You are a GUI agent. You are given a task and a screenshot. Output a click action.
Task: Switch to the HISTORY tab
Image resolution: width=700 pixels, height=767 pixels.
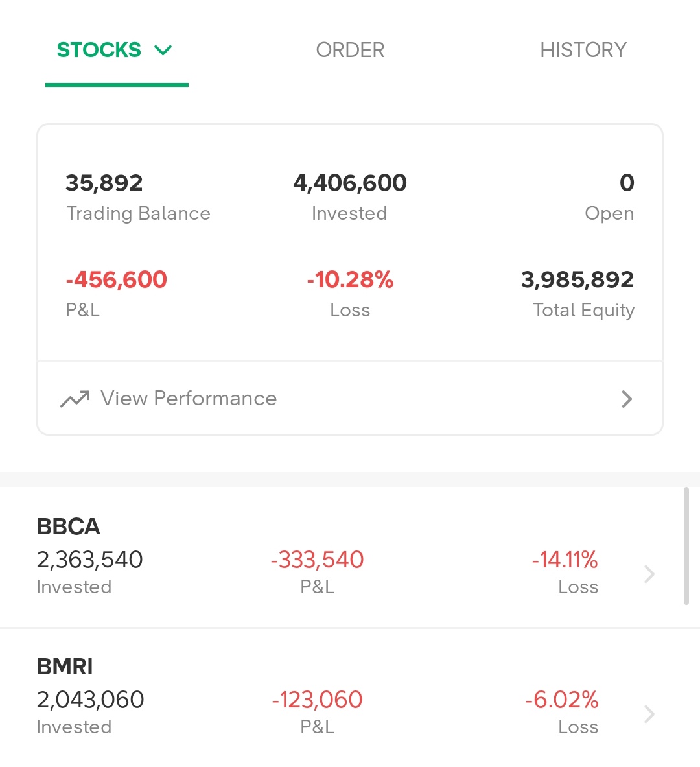(x=583, y=50)
